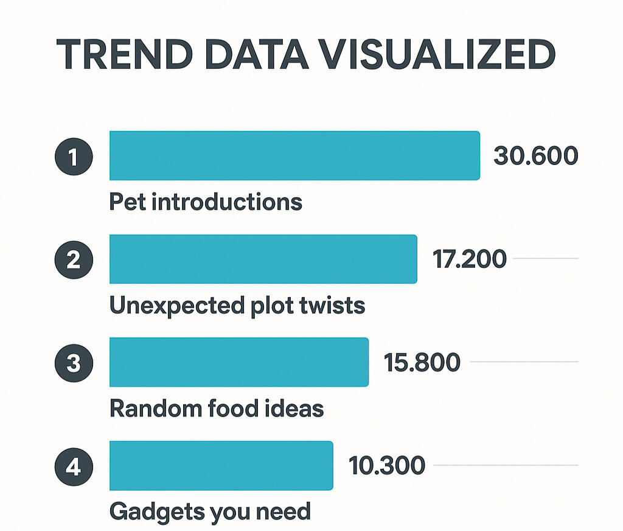Open the 'Random food ideas' label
The height and width of the screenshot is (531, 623).
[217, 408]
